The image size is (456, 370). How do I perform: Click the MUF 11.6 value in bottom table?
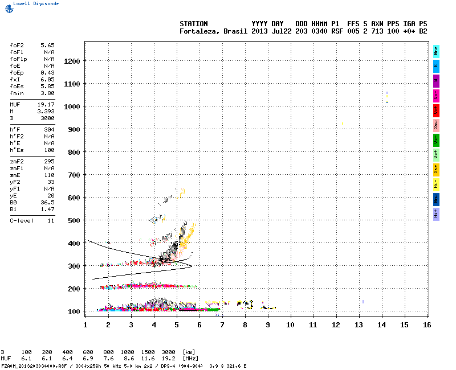[148, 359]
